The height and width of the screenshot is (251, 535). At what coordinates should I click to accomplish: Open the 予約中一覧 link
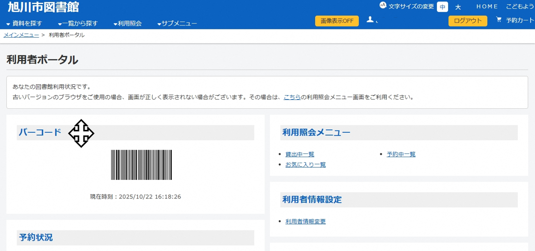(x=401, y=154)
